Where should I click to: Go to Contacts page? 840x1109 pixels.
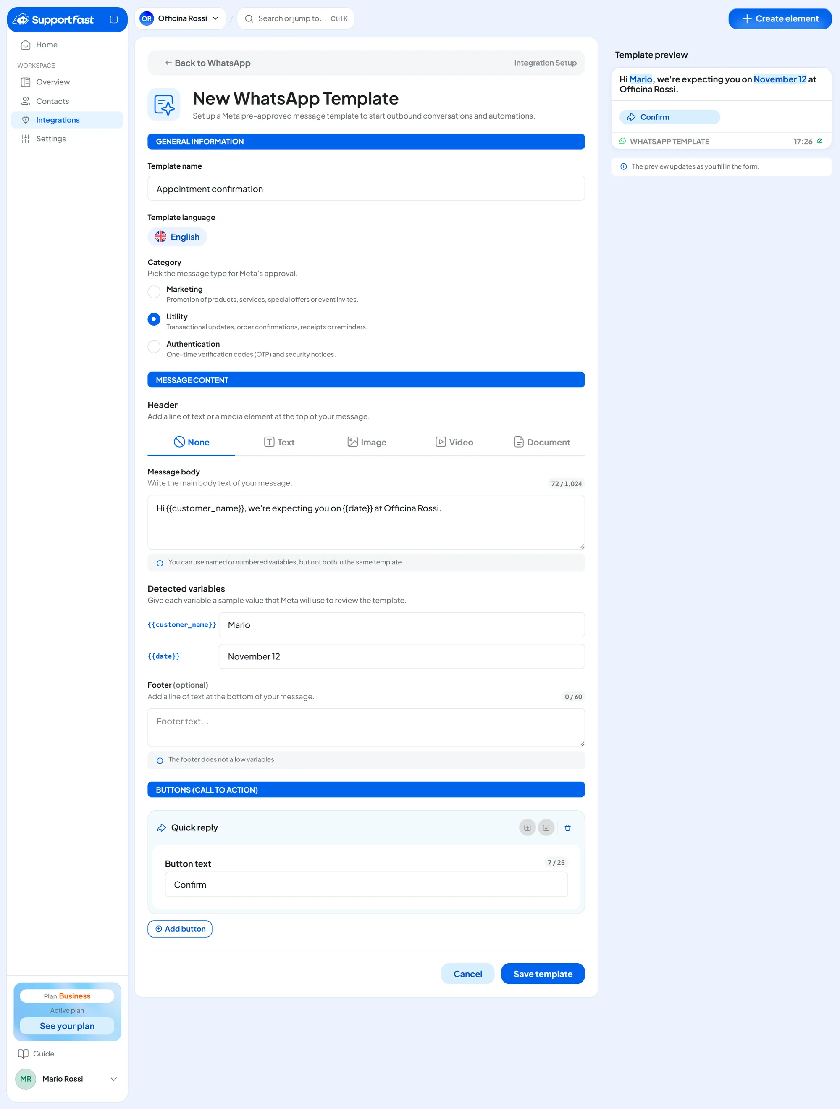click(67, 101)
